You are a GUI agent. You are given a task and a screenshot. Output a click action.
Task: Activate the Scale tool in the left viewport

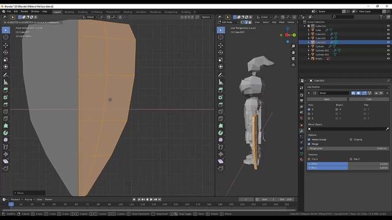point(6,60)
